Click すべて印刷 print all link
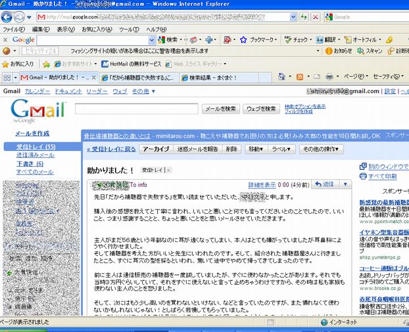The image size is (409, 332). pos(383,176)
